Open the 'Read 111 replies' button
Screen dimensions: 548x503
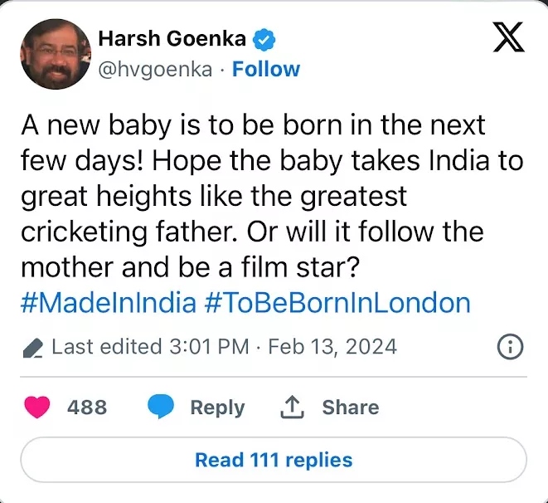coord(274,460)
